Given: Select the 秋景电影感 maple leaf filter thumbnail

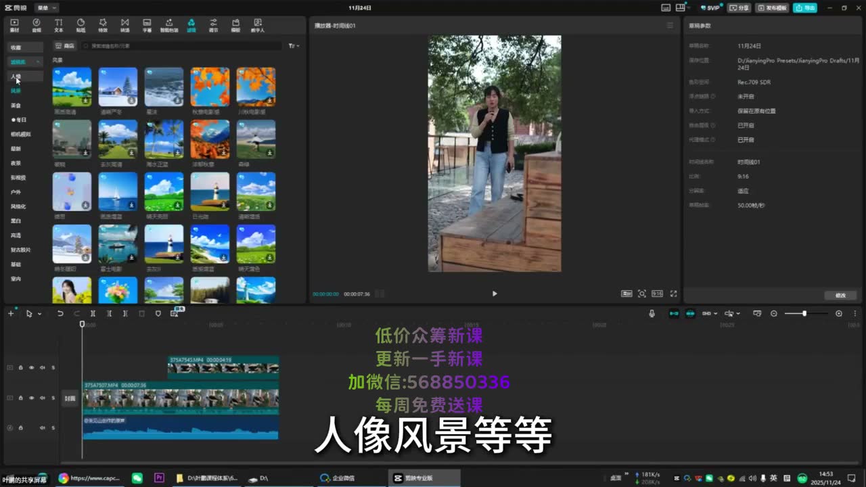Looking at the screenshot, I should (x=210, y=87).
